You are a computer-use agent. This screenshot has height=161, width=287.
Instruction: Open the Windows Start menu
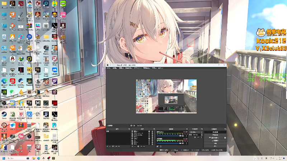4,158
